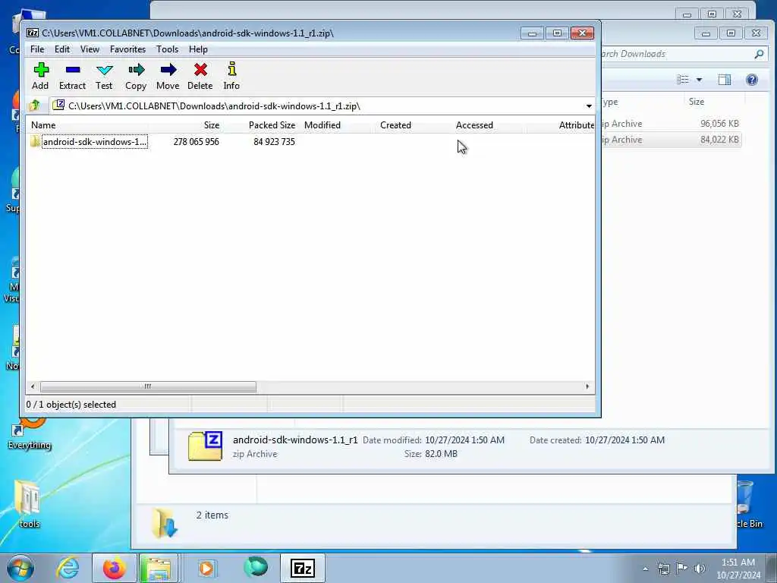Open the File menu
Viewport: 777px width, 583px height.
pyautogui.click(x=37, y=49)
